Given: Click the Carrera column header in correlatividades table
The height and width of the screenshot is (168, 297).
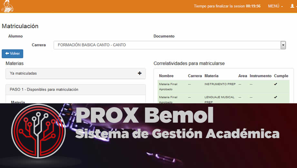Looking at the screenshot, I should 195,76.
